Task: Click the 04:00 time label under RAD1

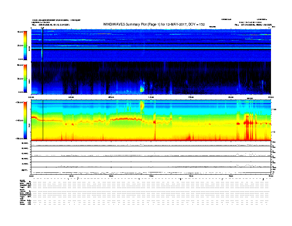Action: pyautogui.click(x=71, y=97)
